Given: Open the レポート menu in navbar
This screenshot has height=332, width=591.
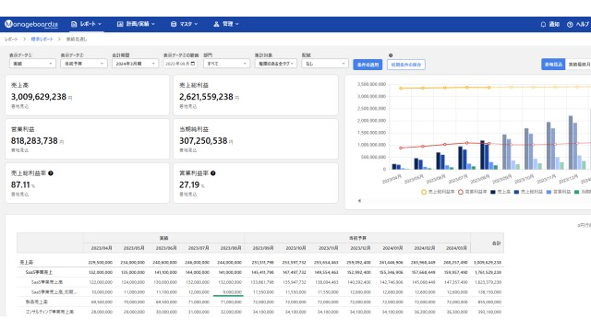Looking at the screenshot, I should tap(86, 24).
